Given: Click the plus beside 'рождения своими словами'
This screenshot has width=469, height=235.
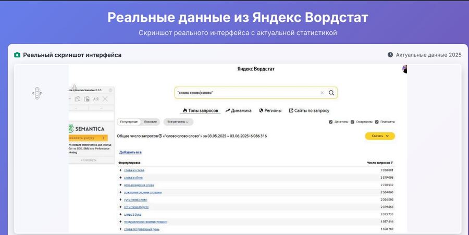Looking at the screenshot, I should coord(120,192).
